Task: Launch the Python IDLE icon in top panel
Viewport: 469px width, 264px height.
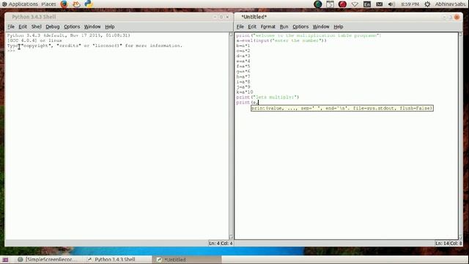Action: point(89,4)
